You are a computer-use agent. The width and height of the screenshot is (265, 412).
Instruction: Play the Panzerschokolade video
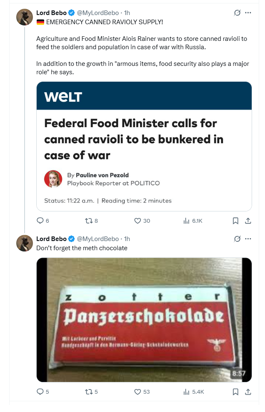click(144, 319)
